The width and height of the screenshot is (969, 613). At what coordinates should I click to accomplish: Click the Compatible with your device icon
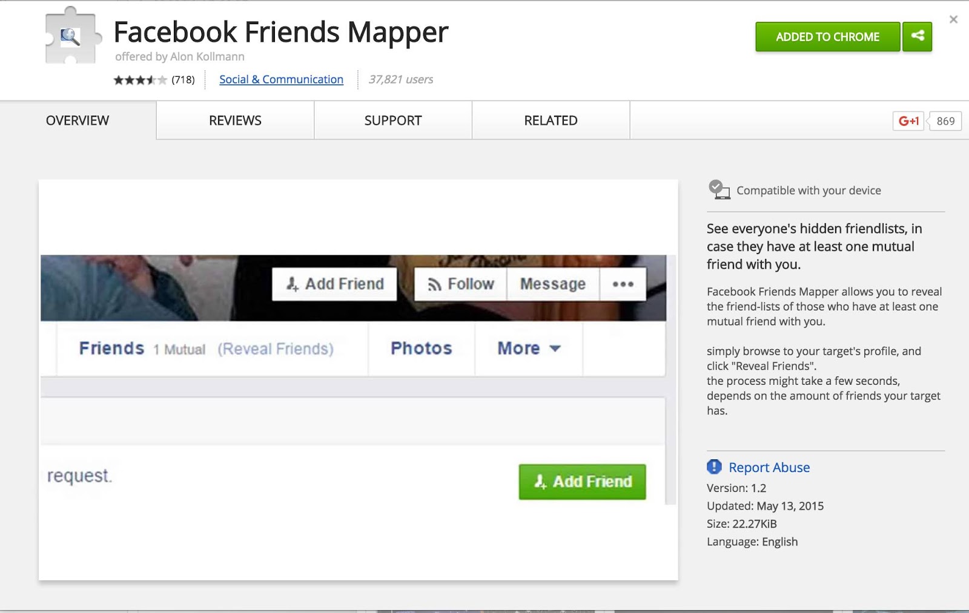(719, 189)
